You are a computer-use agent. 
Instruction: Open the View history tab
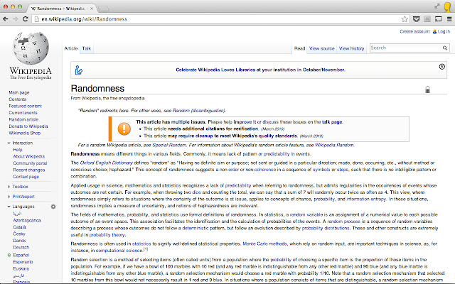[x=351, y=48]
